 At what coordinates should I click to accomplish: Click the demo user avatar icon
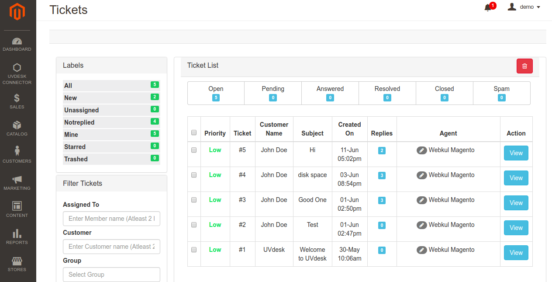512,7
